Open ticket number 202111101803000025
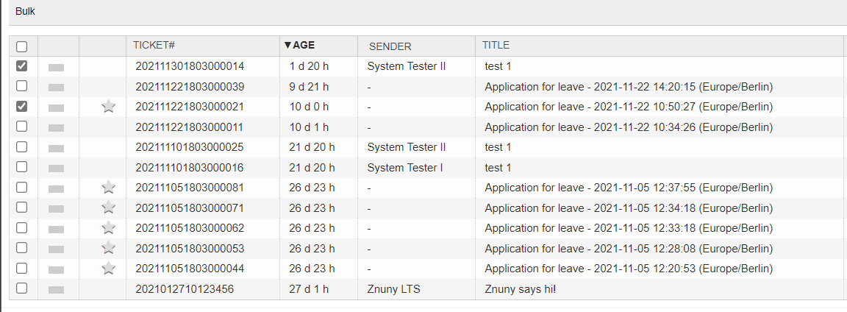Viewport: 847px width, 312px height. coord(190,147)
